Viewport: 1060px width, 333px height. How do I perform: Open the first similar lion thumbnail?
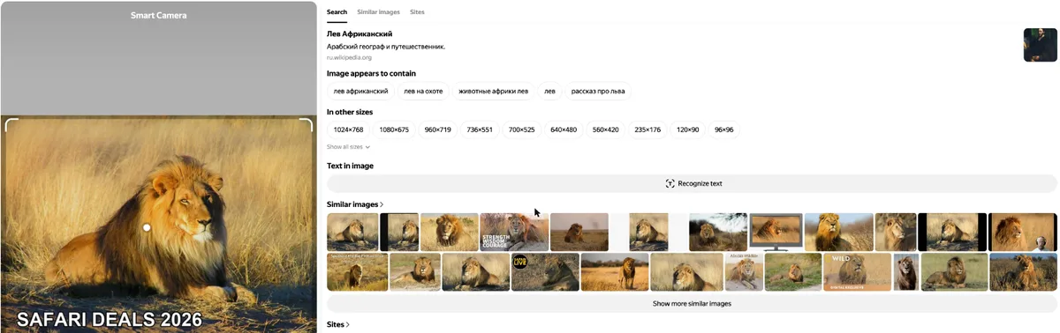(x=352, y=232)
